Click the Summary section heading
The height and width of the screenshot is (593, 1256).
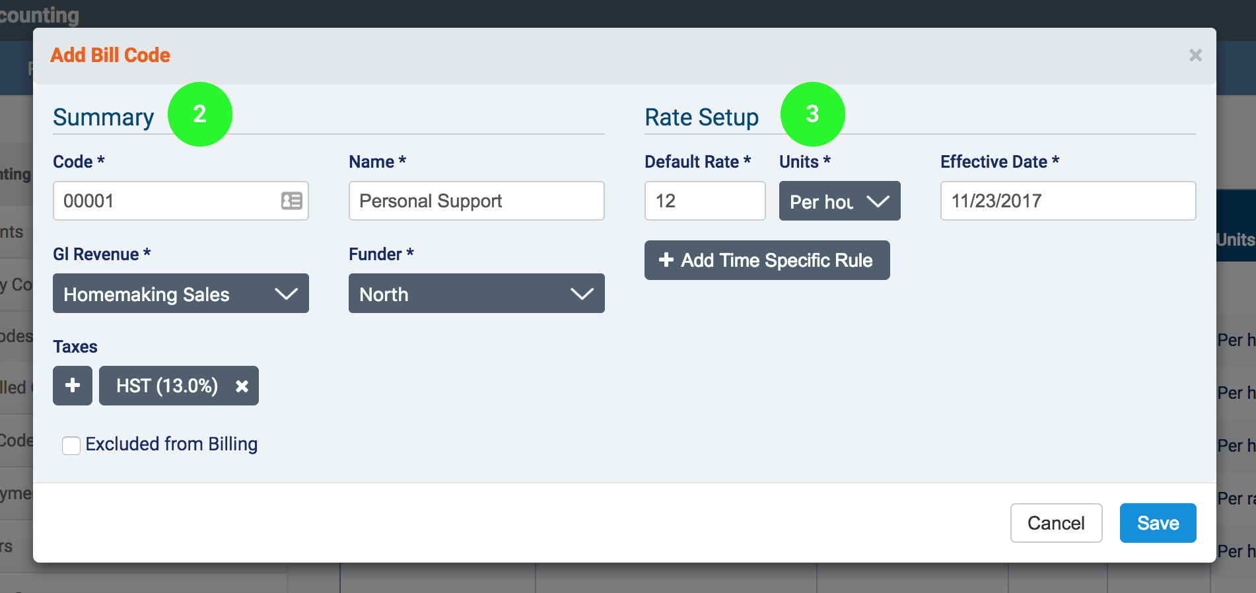[104, 118]
